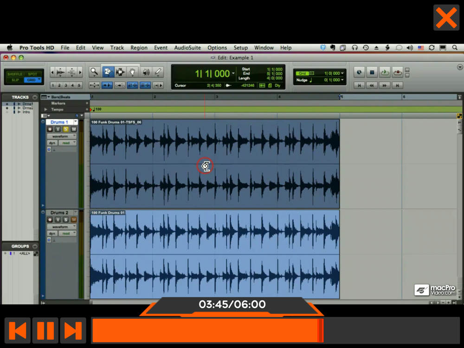Click the transport Fast Forward button
The image size is (464, 348).
pos(385,85)
